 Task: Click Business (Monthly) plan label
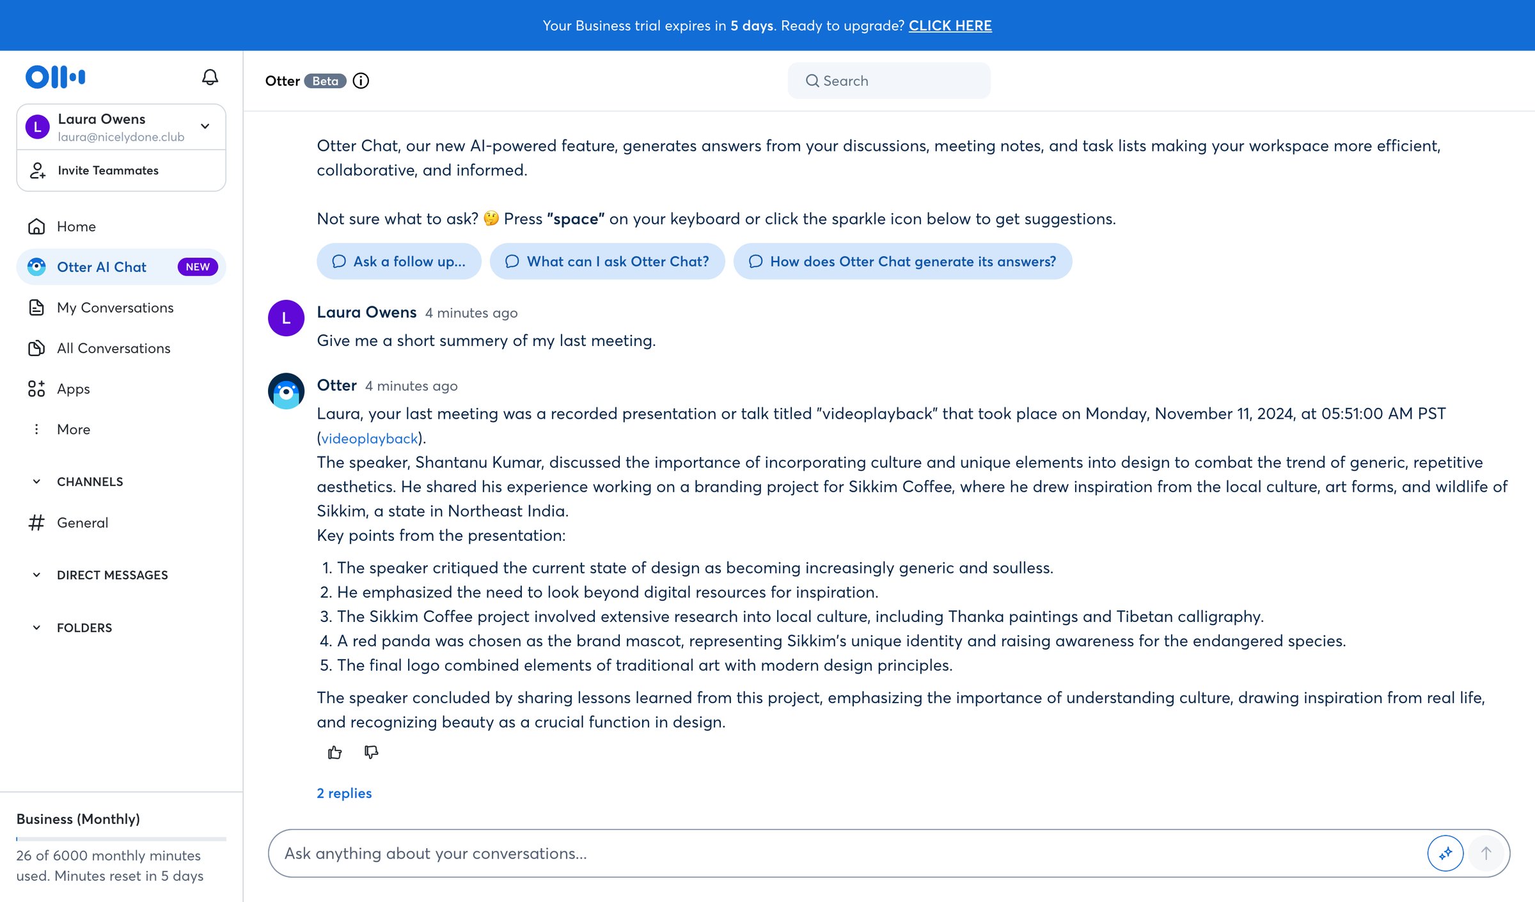pos(78,819)
